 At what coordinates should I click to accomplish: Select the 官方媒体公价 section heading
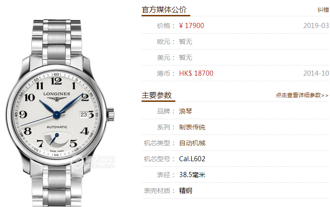tap(164, 10)
